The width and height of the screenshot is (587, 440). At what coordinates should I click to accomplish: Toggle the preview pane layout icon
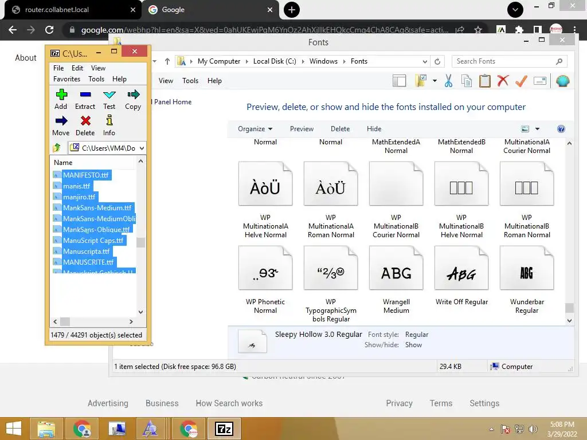[x=399, y=81]
